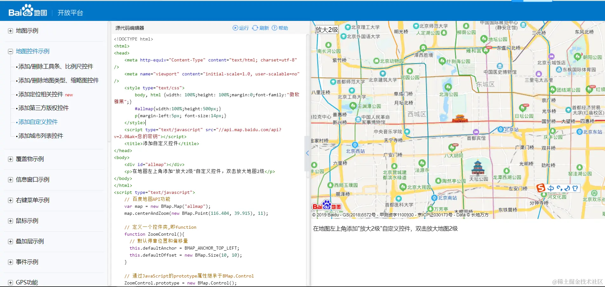Viewport: 605px width, 287px height.
Task: Expand the 右键菜单示例 section
Action: tap(10, 200)
